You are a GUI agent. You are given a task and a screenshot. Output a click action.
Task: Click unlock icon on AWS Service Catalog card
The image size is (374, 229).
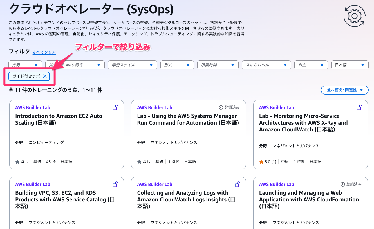click(115, 184)
